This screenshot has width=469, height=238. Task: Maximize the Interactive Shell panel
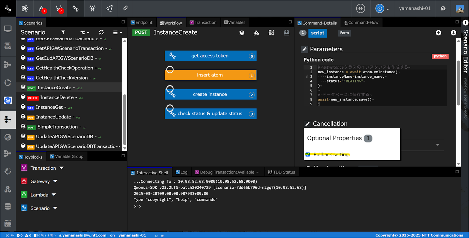pyautogui.click(x=457, y=172)
